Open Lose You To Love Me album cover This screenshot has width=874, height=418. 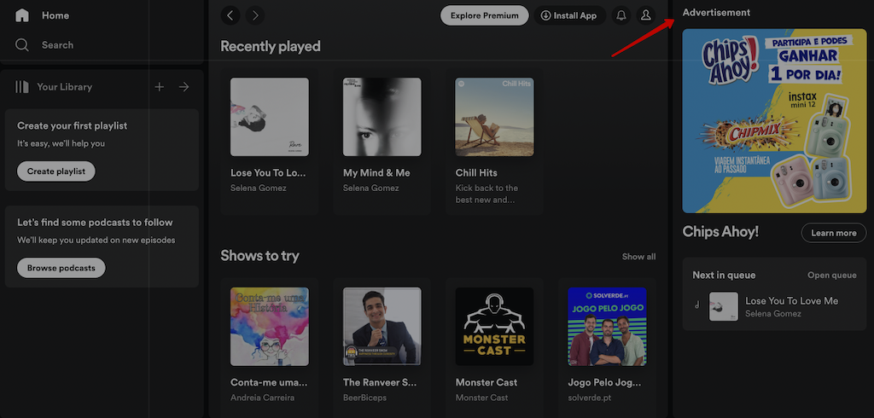tap(270, 117)
